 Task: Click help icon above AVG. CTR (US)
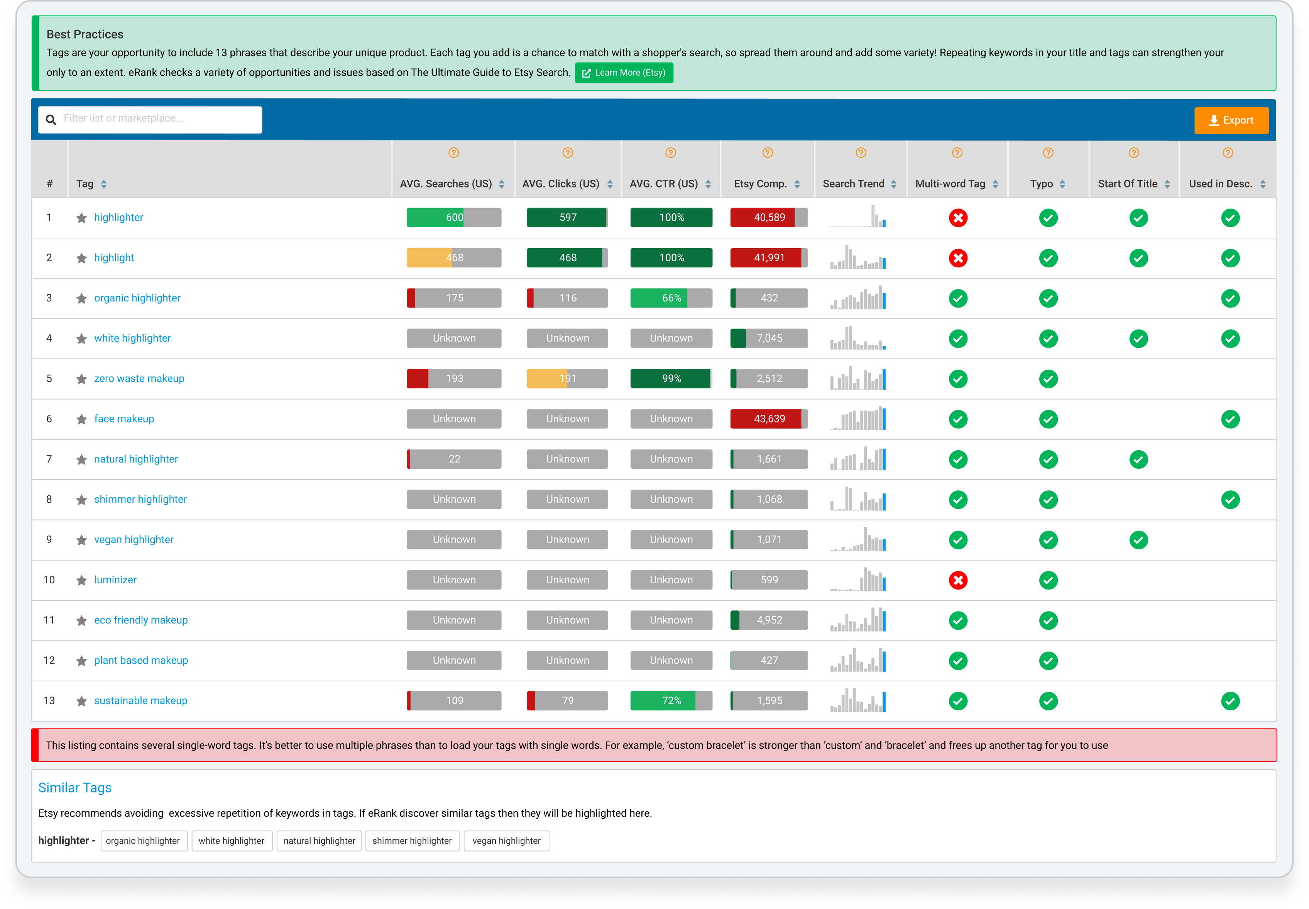point(670,153)
